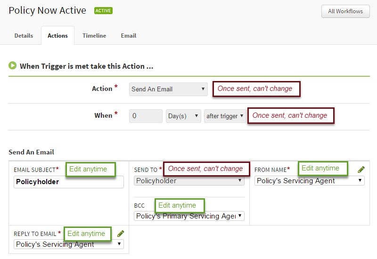Expand the From Name Policy's Servicing Agent dropdown
Image resolution: width=377 pixels, height=259 pixels.
click(310, 181)
